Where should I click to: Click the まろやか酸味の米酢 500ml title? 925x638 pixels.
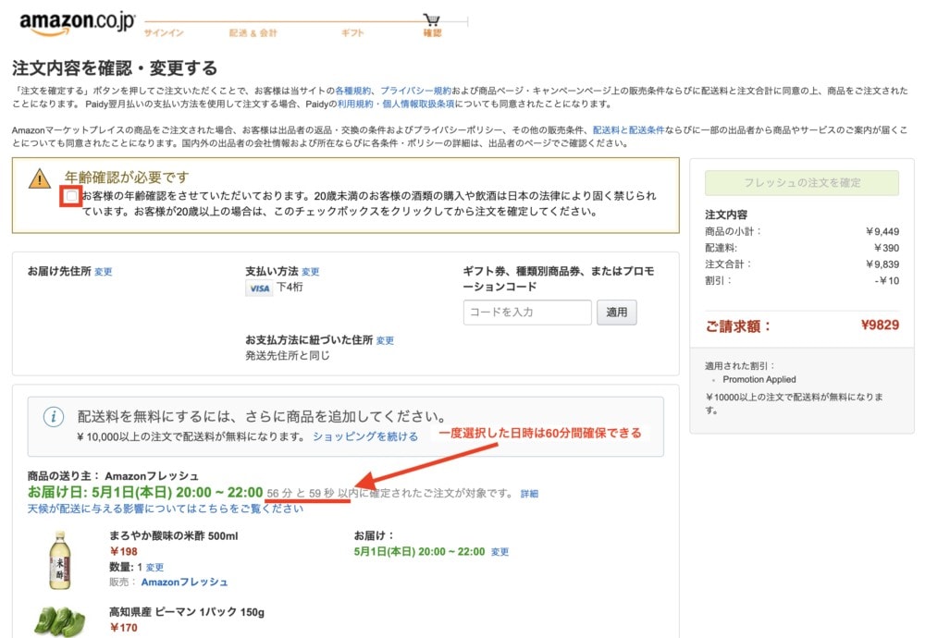[174, 536]
